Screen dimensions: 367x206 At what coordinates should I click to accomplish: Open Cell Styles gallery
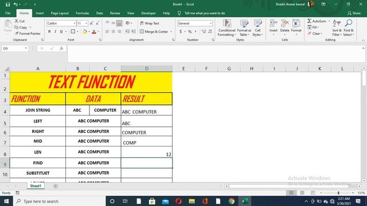point(257,28)
